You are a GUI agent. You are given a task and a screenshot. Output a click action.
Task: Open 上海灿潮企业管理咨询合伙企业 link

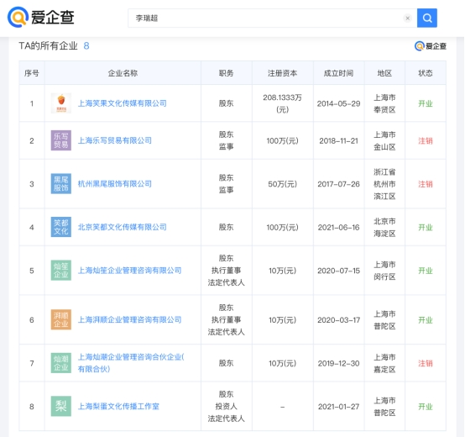point(131,363)
